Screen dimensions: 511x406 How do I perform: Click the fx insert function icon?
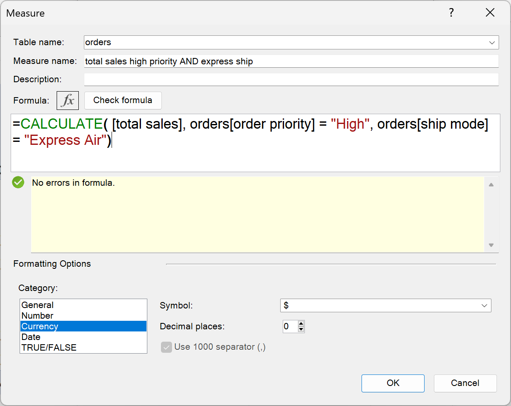click(x=68, y=101)
